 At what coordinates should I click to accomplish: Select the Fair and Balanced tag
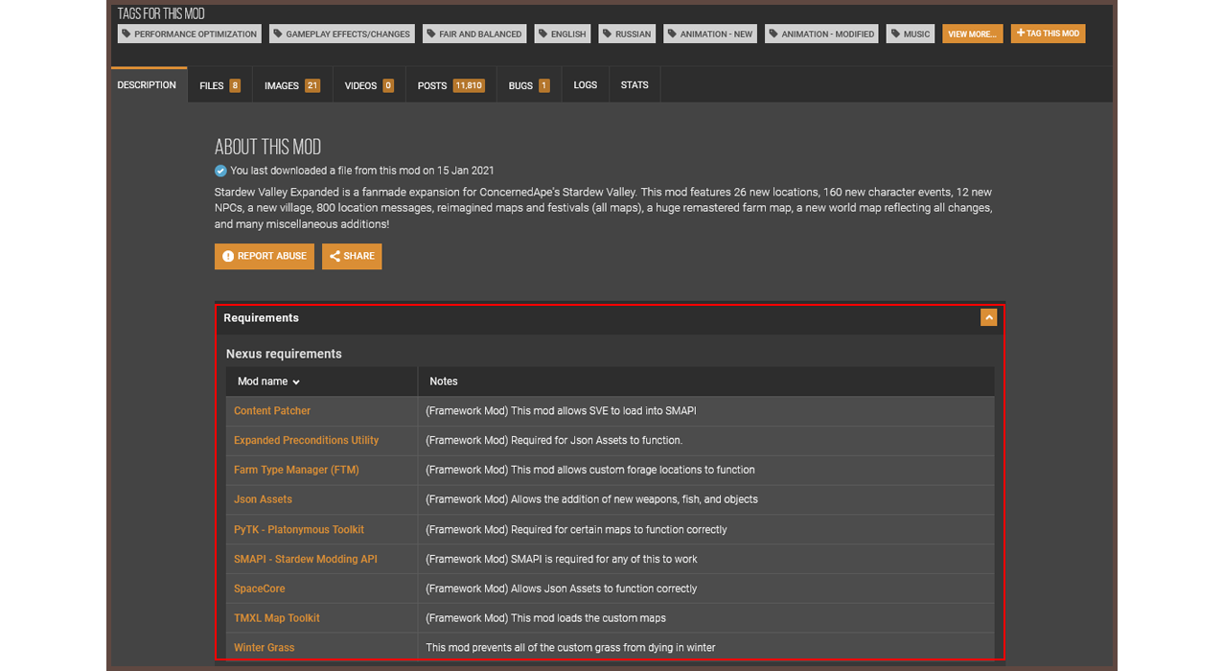tap(473, 34)
